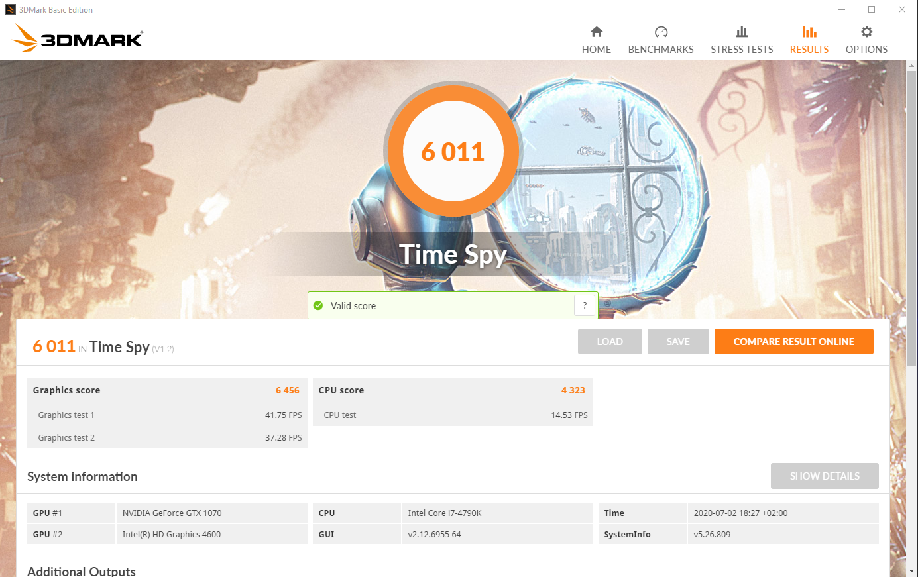The width and height of the screenshot is (918, 577).
Task: Click the scrollbar down arrow
Action: coord(912,571)
